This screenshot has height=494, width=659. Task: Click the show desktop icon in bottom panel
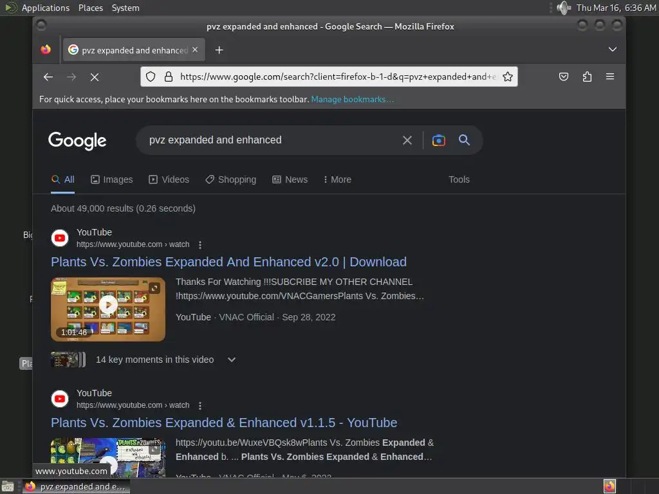point(8,486)
